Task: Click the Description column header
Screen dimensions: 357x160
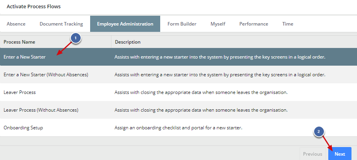Action: pyautogui.click(x=128, y=42)
